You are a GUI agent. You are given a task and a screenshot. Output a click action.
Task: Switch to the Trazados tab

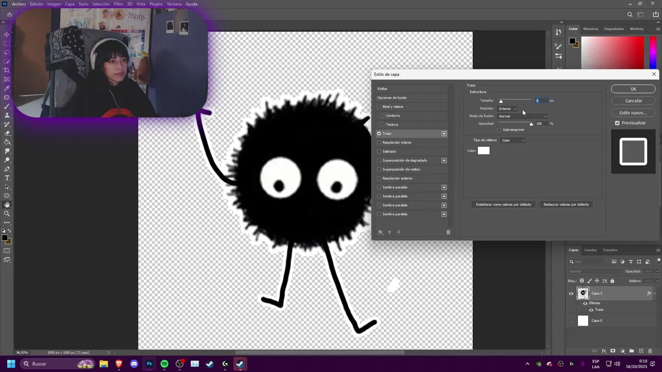pos(610,250)
